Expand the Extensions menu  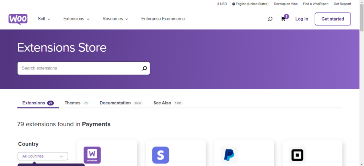[76, 19]
